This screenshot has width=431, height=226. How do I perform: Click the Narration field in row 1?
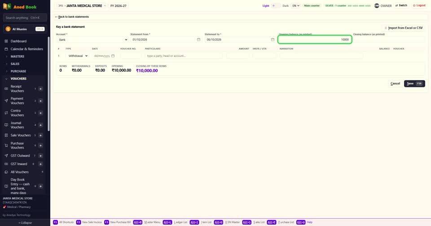click(321, 56)
